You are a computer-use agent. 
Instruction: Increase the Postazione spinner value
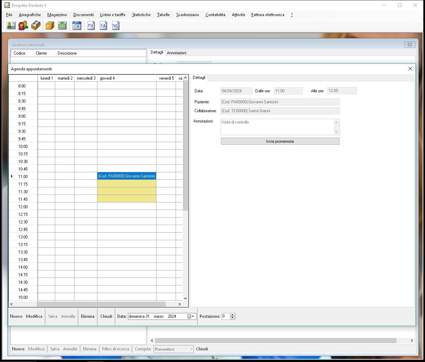click(233, 315)
